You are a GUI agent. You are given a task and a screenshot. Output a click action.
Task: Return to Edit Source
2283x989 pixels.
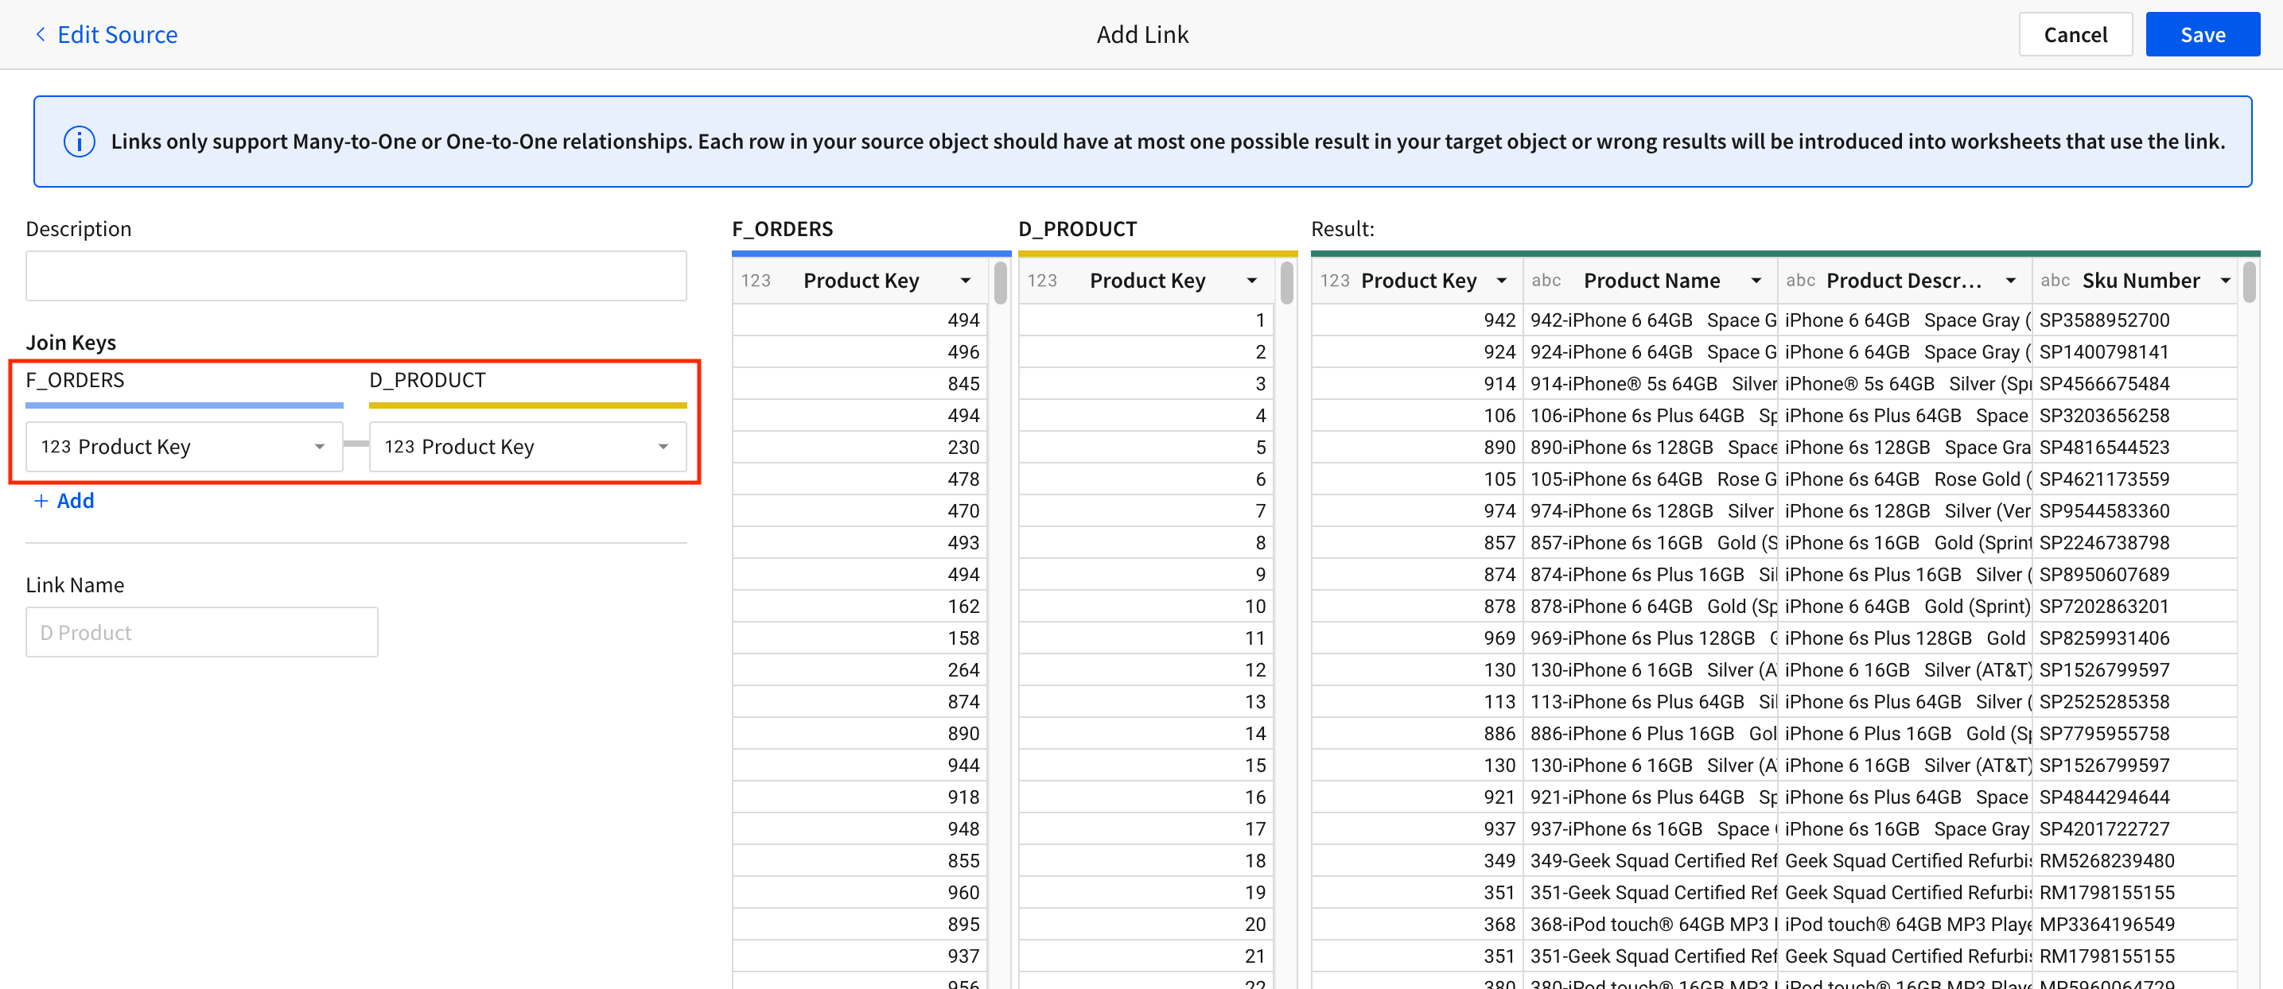point(116,33)
